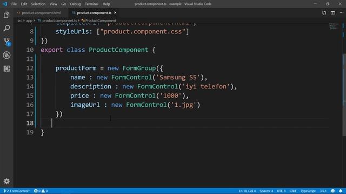Click the vertical editor scrollbar
This screenshot has width=346, height=194.
(x=344, y=95)
